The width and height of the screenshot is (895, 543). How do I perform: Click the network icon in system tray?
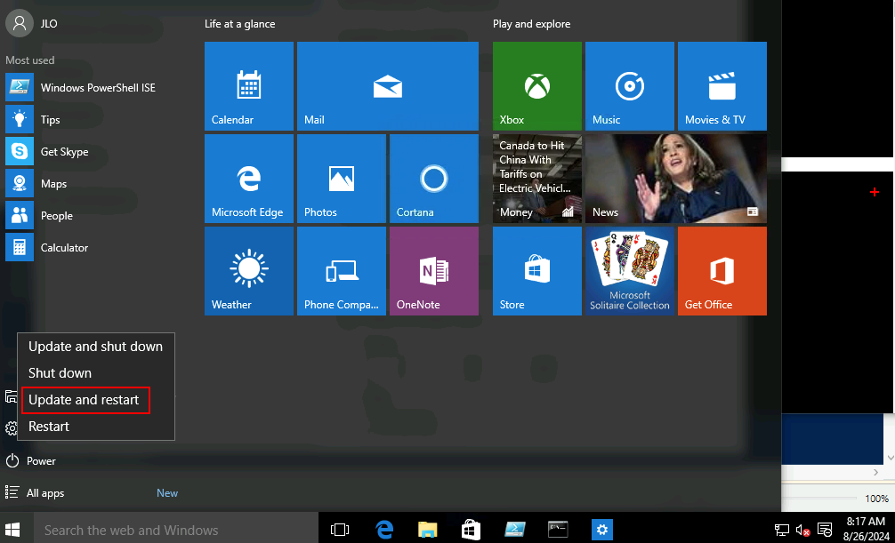coord(781,530)
